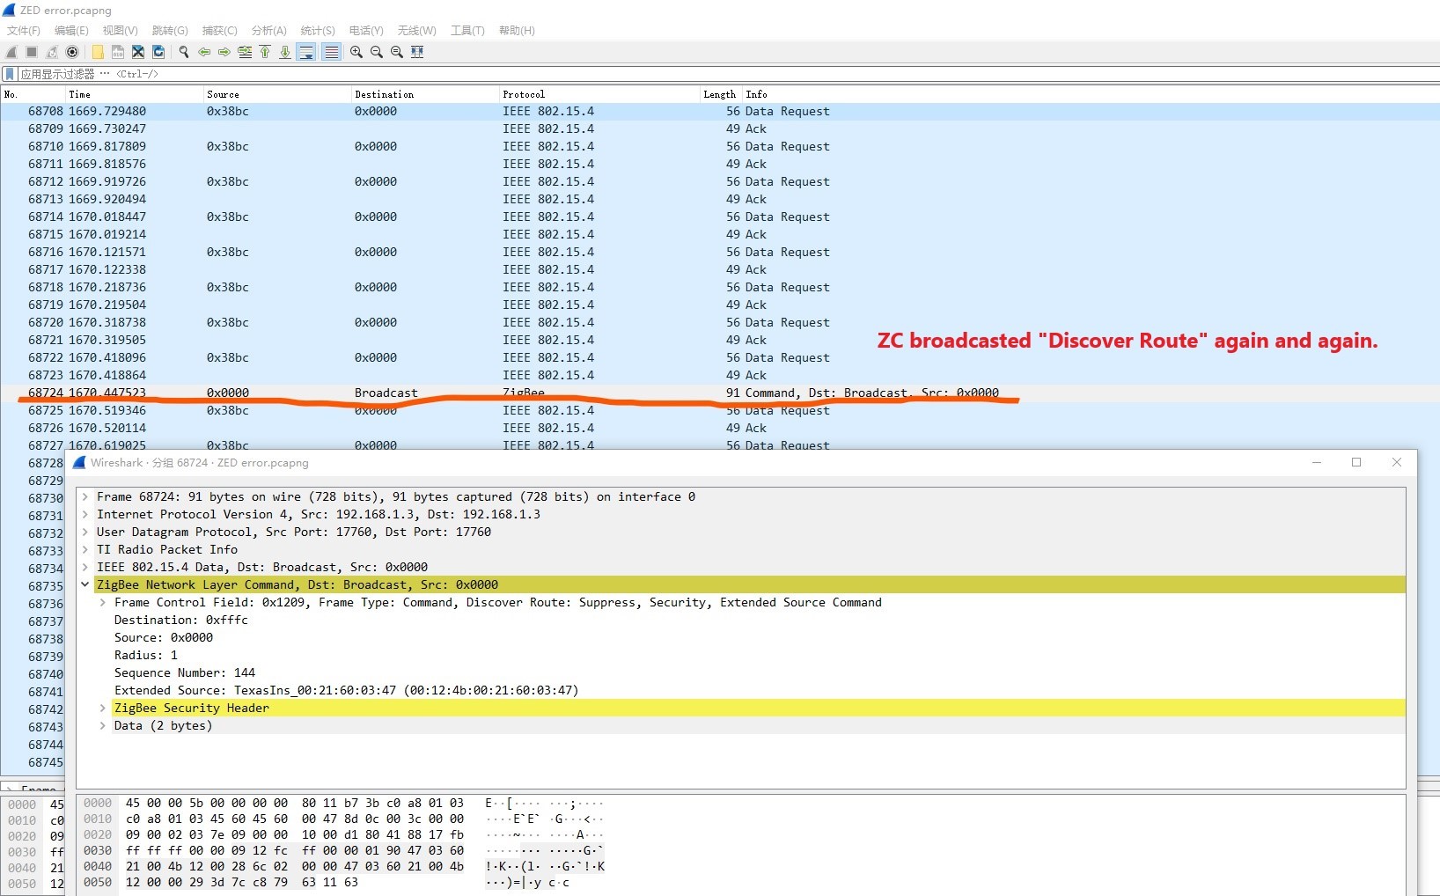Click the Stop capture square icon
This screenshot has width=1440, height=896.
click(x=32, y=52)
